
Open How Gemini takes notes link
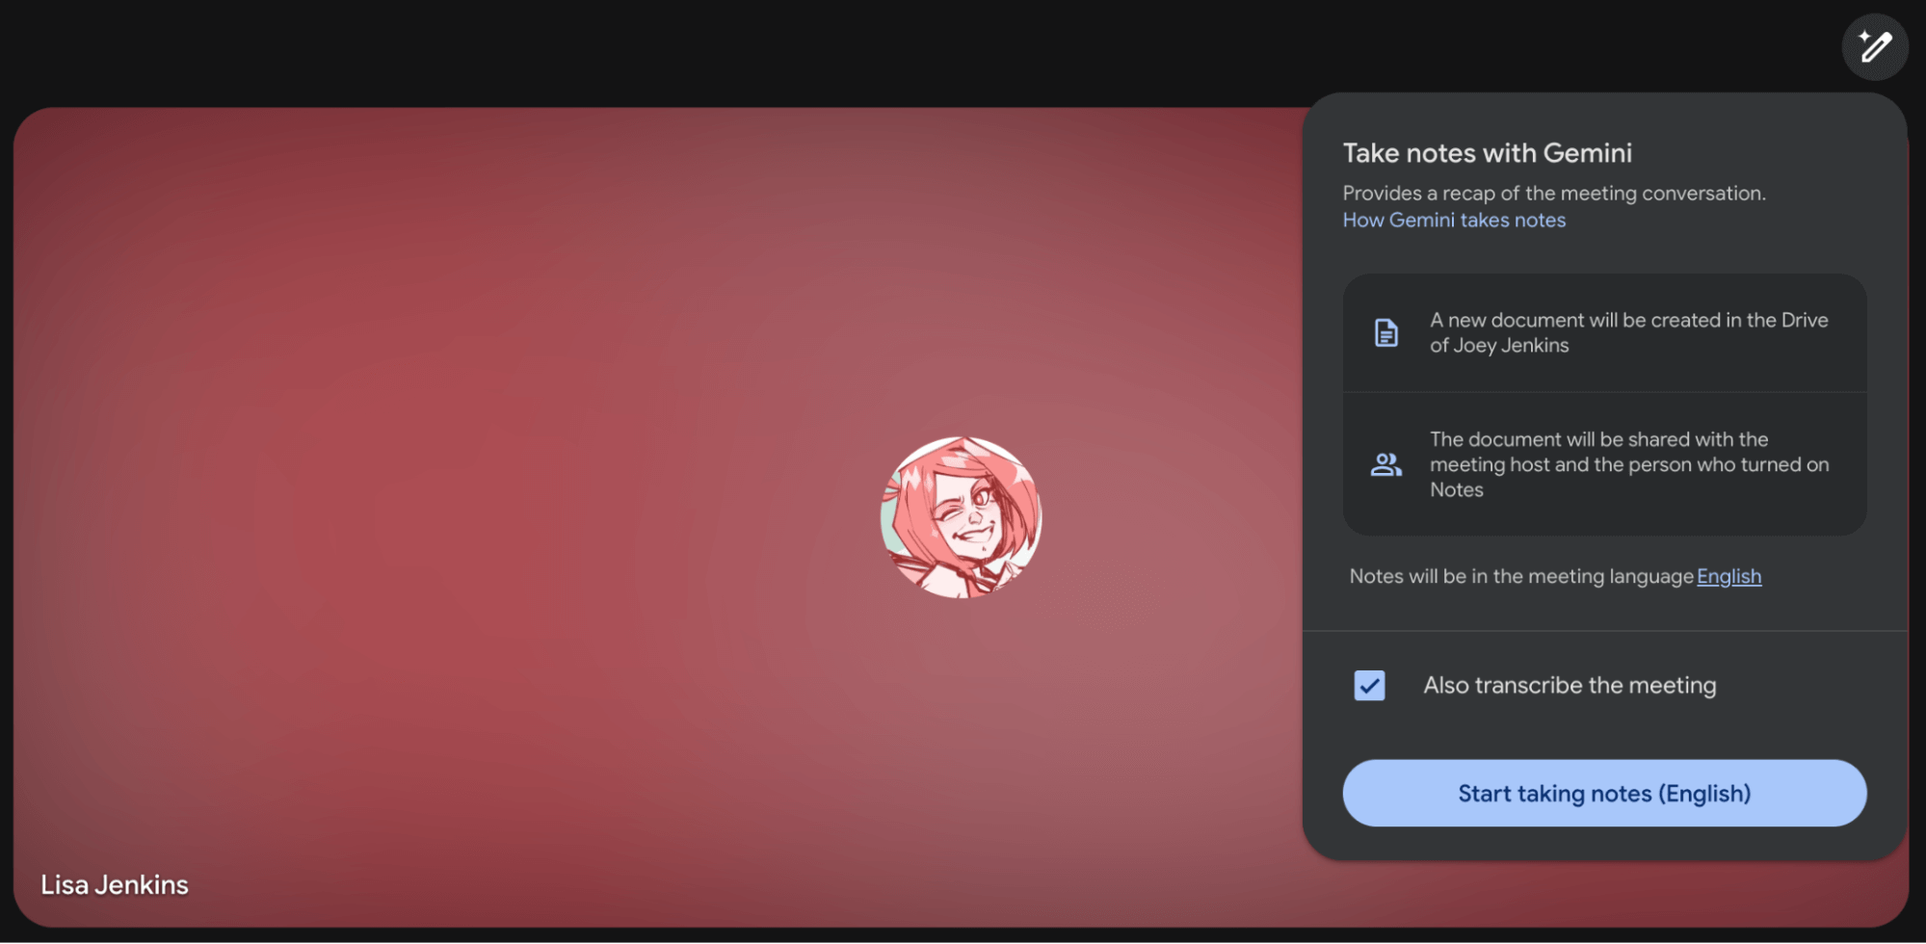coord(1454,220)
